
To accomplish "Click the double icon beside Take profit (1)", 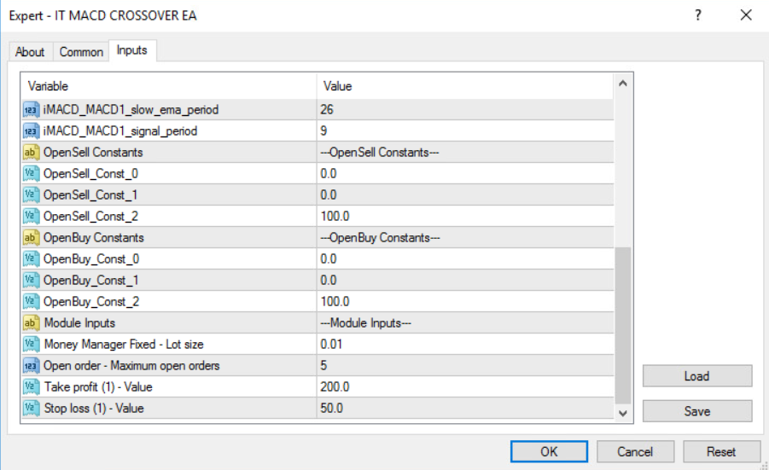I will point(31,387).
